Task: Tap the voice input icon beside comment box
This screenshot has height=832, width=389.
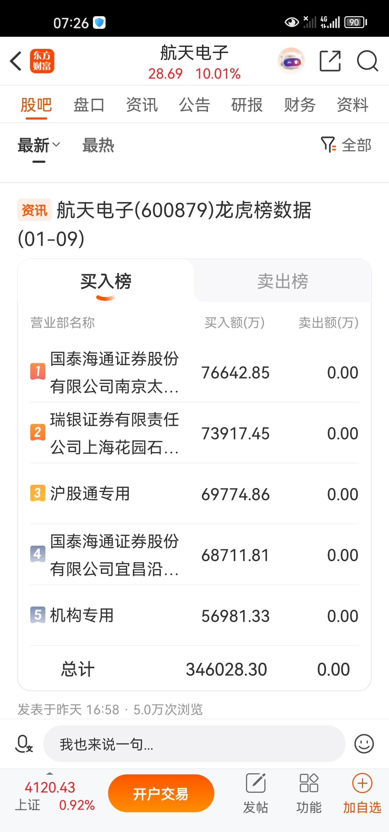Action: [24, 744]
